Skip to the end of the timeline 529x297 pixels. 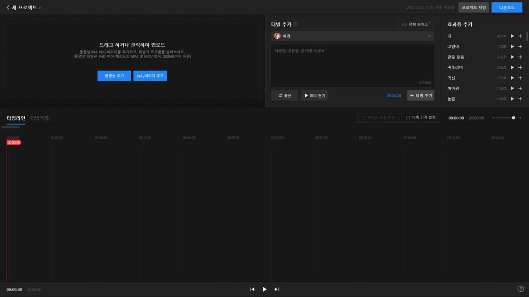pyautogui.click(x=276, y=289)
